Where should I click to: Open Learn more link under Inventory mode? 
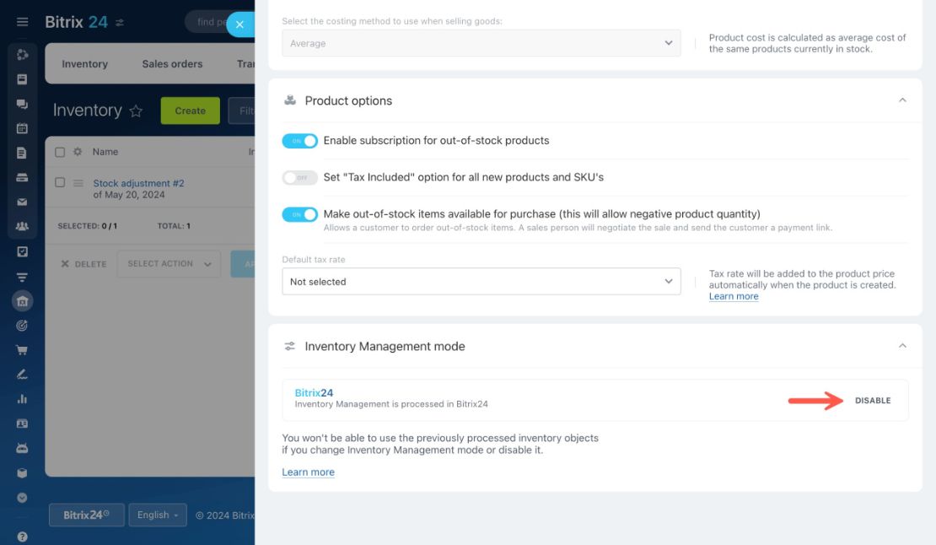[308, 472]
